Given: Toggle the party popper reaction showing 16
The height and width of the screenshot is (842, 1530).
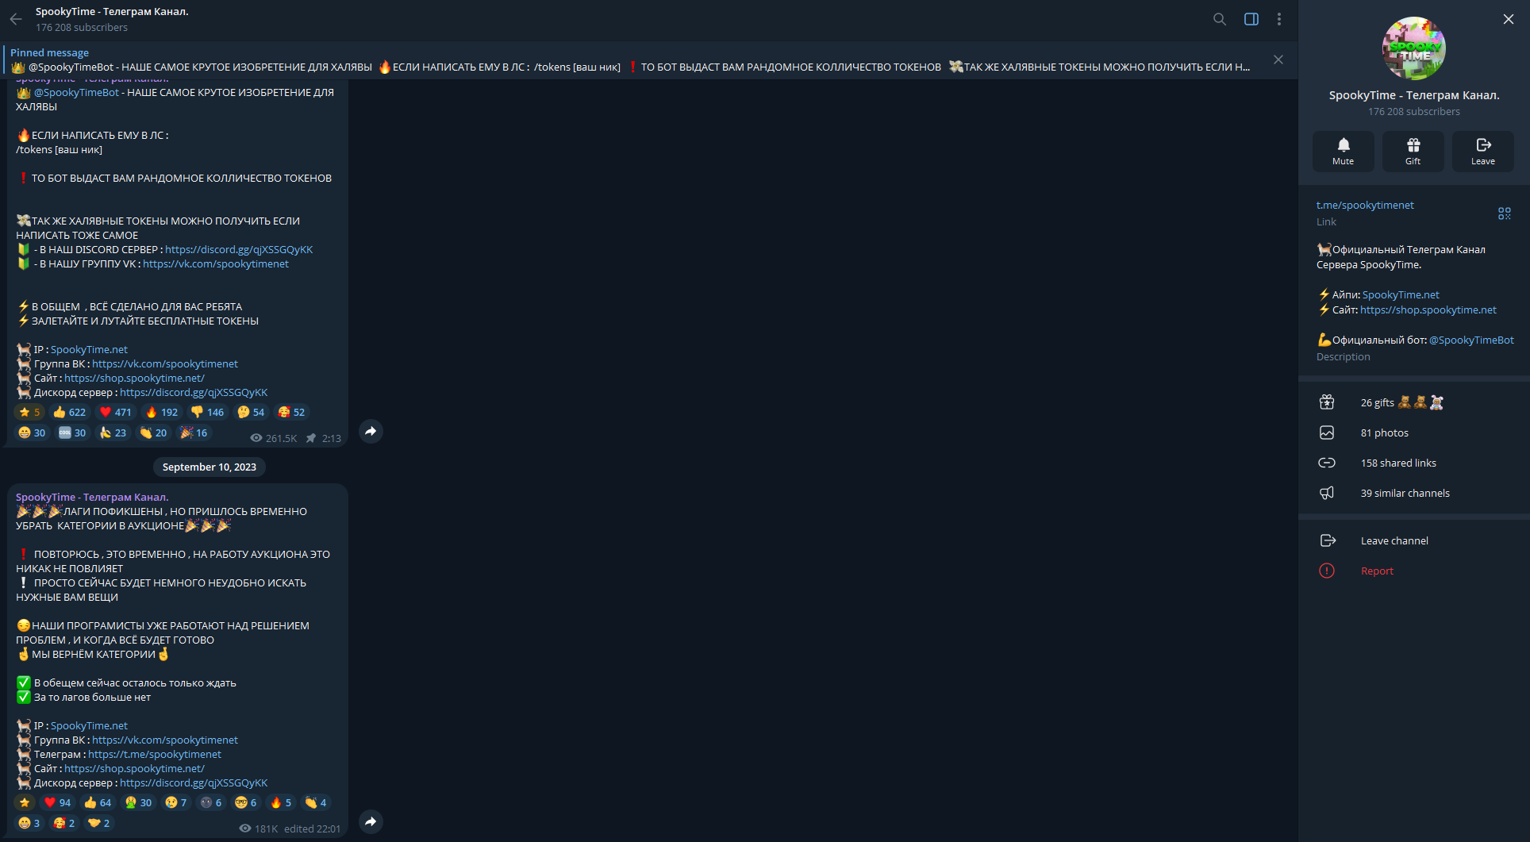Looking at the screenshot, I should point(194,433).
